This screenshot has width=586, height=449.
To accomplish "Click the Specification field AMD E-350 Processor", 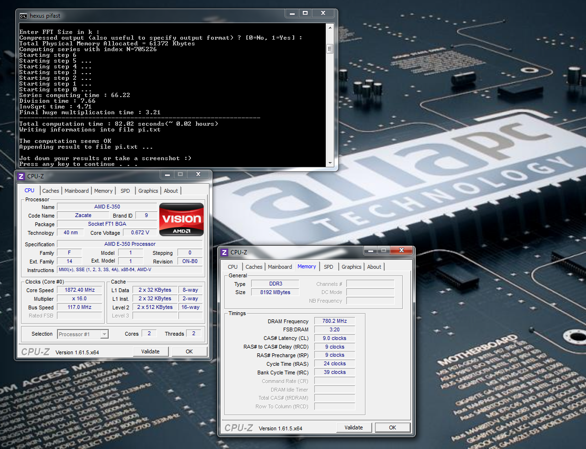I will [130, 244].
